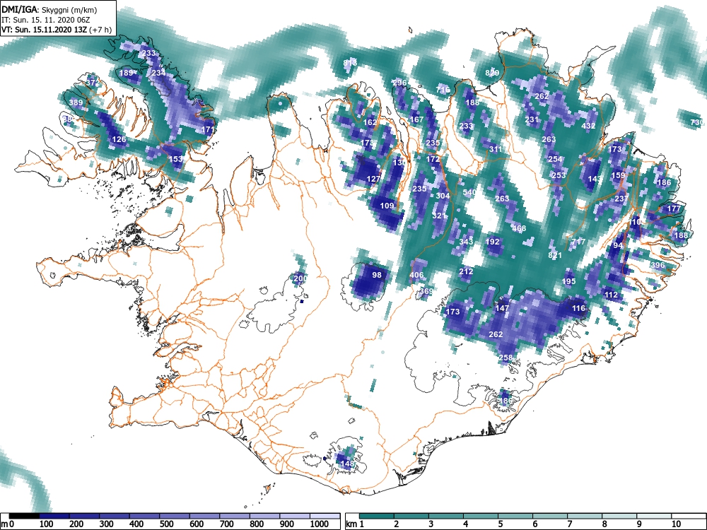
Task: Select the km-scale swatch between 1 and 2
Action: click(x=377, y=516)
